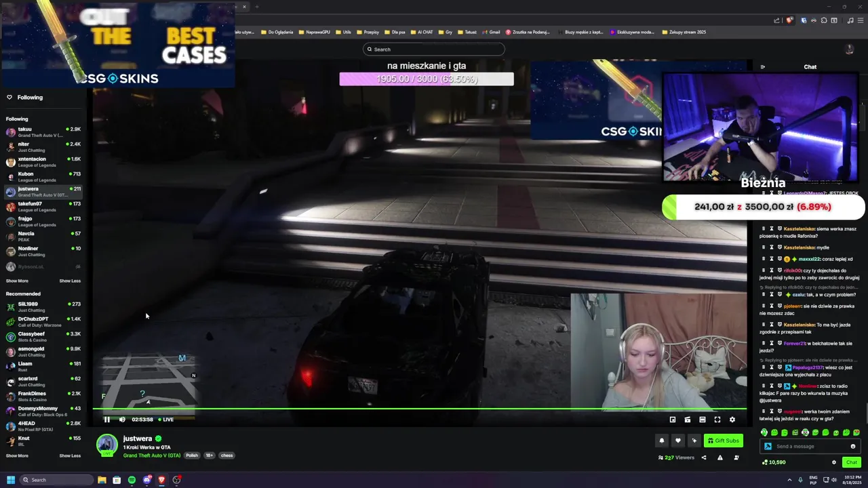This screenshot has height=488, width=868.
Task: Open Gmail bookmark
Action: click(x=491, y=32)
